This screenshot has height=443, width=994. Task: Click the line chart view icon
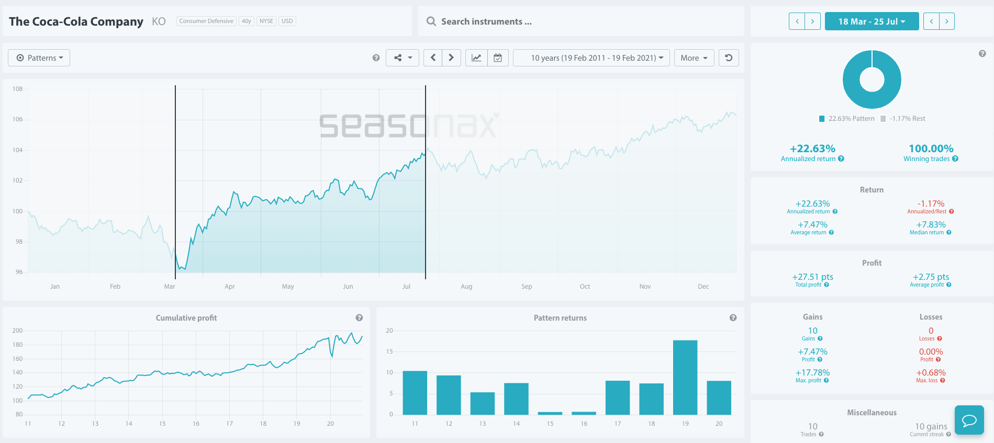pos(476,58)
